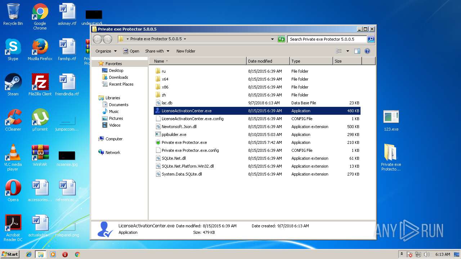461x259 pixels.
Task: Sort by Type column header
Action: coord(311,61)
